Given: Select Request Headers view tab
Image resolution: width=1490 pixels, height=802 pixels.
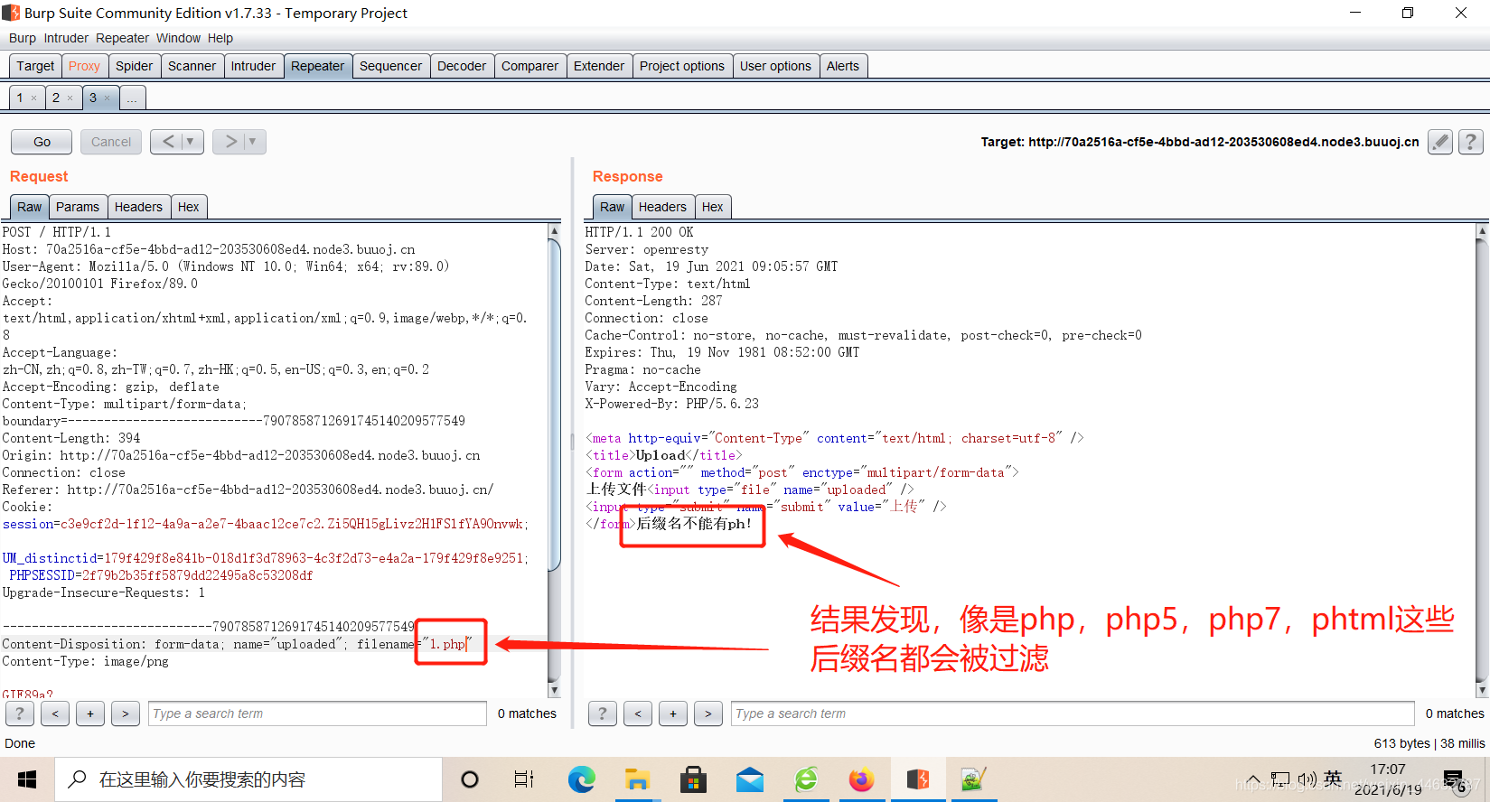Looking at the screenshot, I should click(138, 207).
